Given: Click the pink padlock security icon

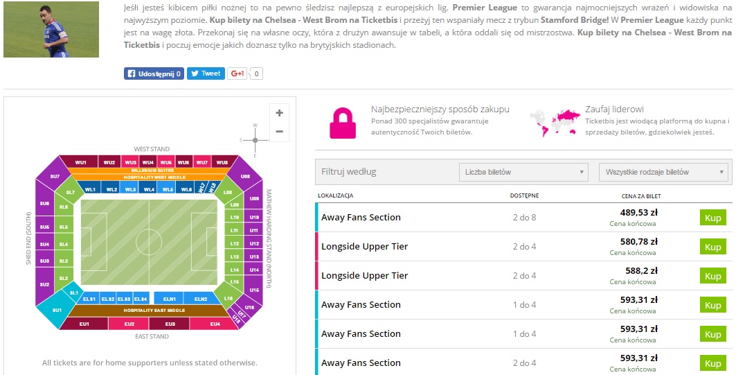Looking at the screenshot, I should point(342,122).
